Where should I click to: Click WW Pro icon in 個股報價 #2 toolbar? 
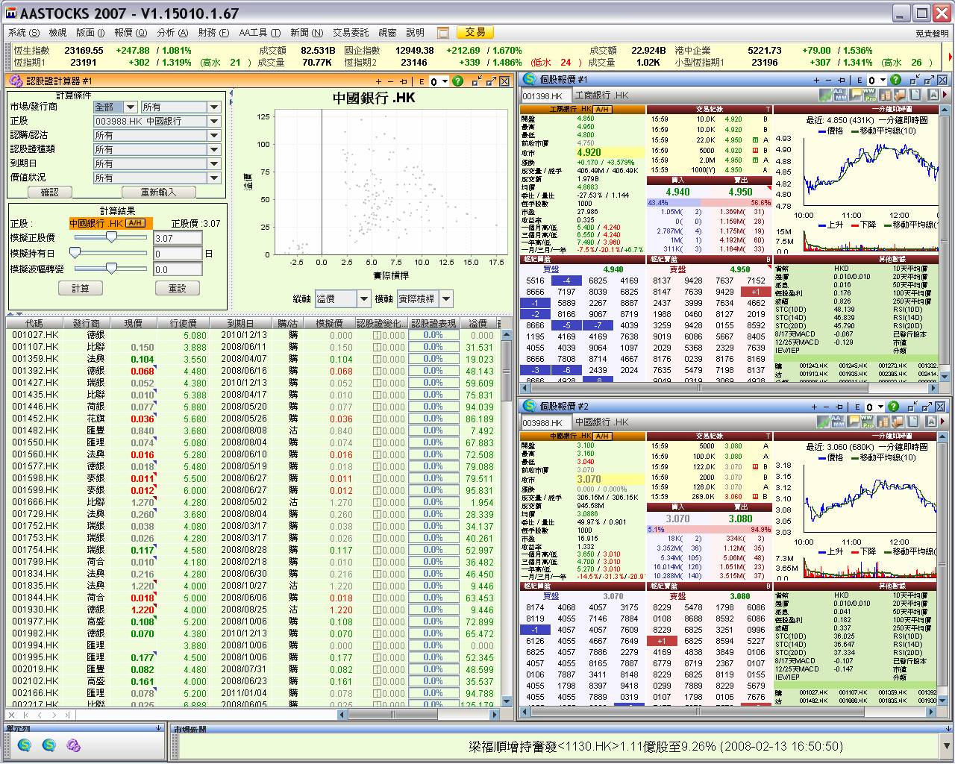coord(868,421)
